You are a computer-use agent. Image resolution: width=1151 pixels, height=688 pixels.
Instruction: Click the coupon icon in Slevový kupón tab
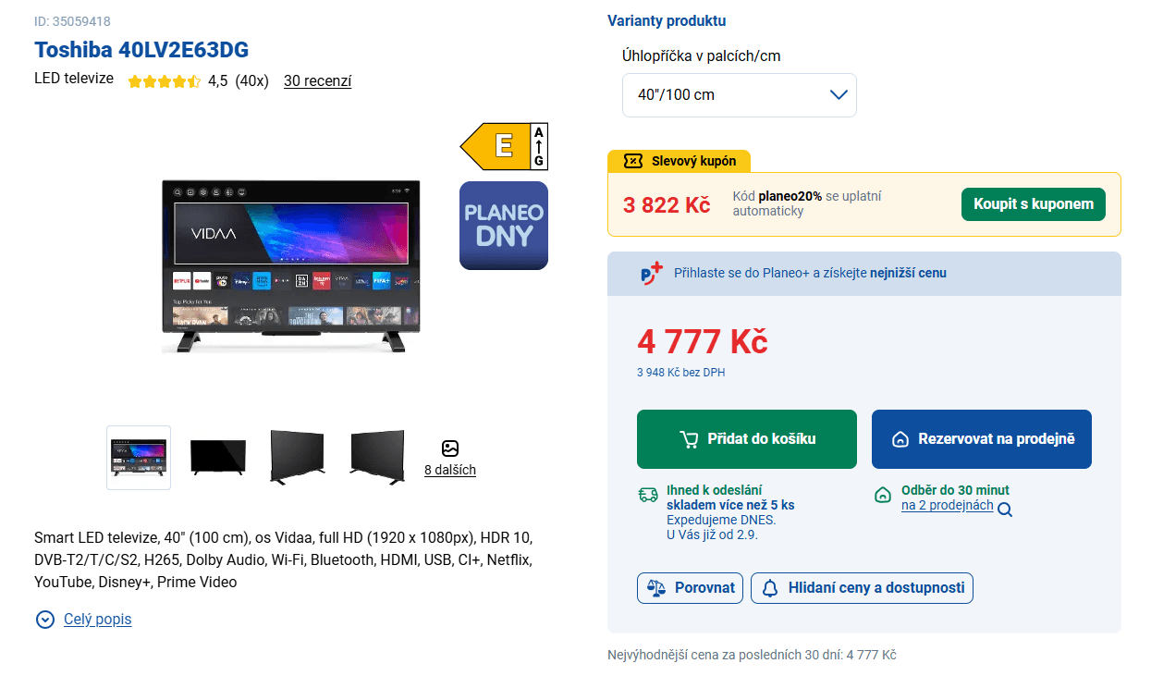(x=633, y=161)
